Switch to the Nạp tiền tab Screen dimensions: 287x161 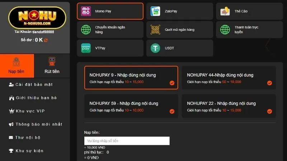point(17,66)
